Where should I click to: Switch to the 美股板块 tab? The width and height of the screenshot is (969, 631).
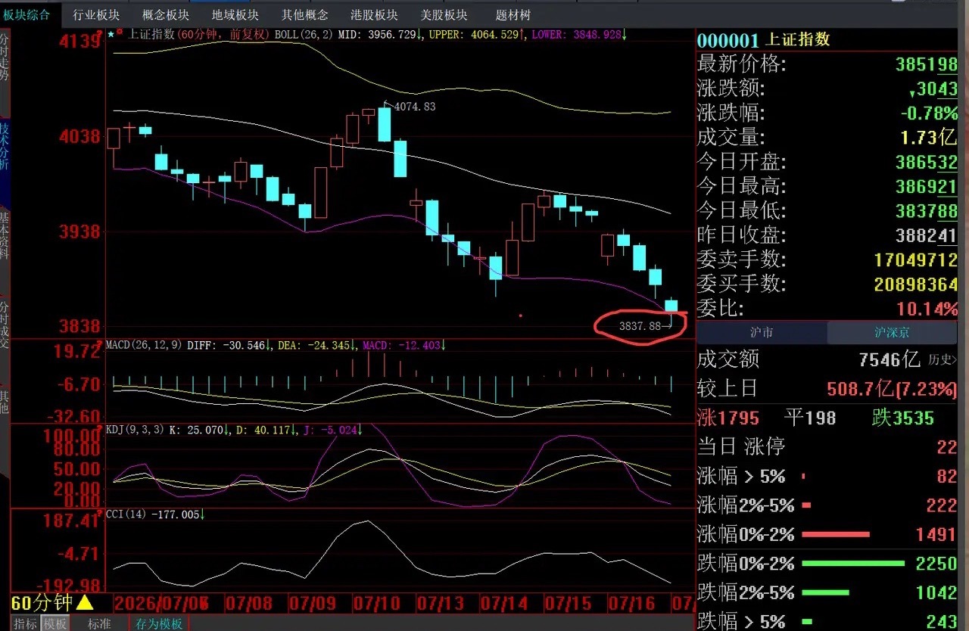[444, 14]
